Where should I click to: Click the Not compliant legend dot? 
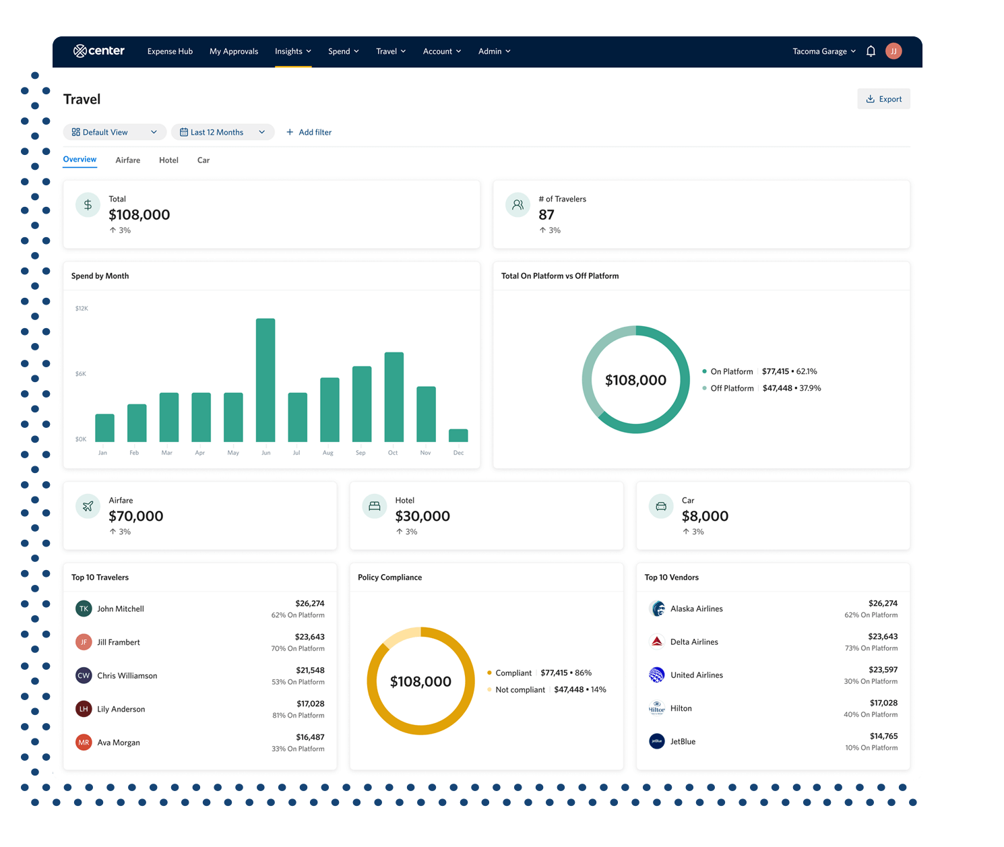[489, 689]
